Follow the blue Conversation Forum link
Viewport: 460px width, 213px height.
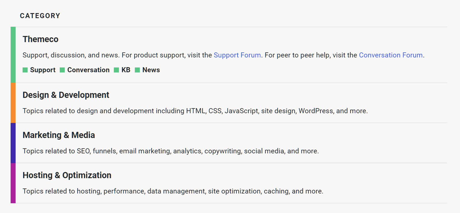[x=391, y=55]
